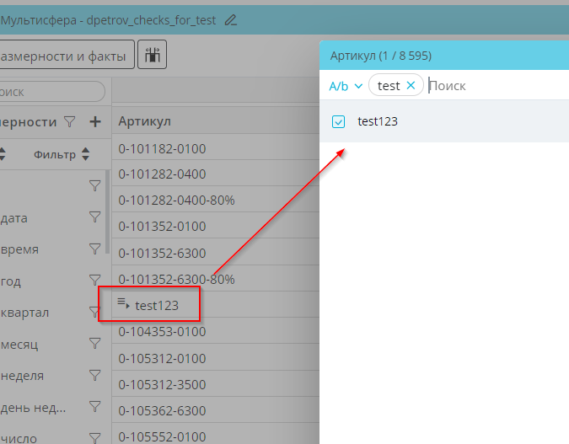
Task: Remove the 'test' search chip
Action: click(x=411, y=85)
